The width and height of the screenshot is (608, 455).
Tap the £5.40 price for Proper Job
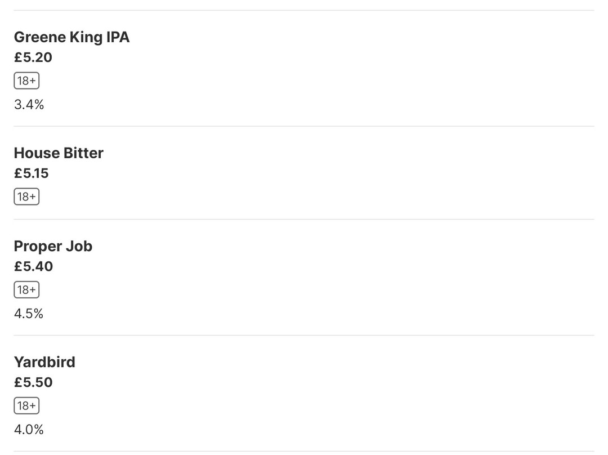click(33, 266)
